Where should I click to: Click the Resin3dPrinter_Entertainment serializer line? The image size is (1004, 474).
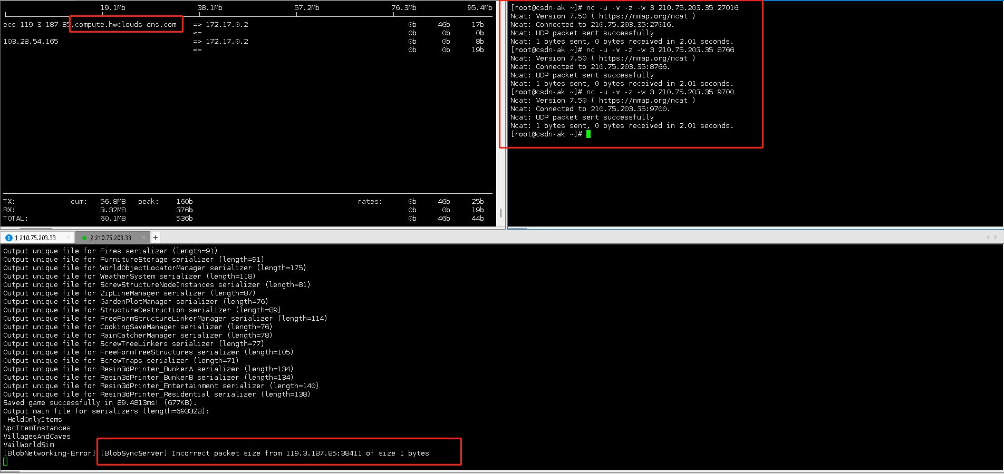pos(161,386)
